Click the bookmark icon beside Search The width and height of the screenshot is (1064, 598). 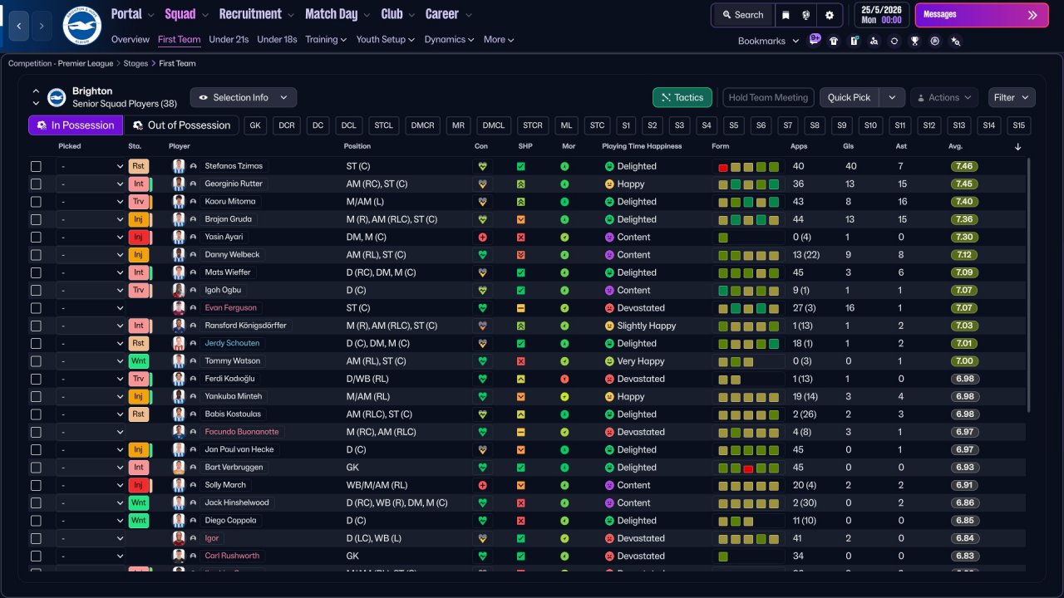click(x=786, y=15)
